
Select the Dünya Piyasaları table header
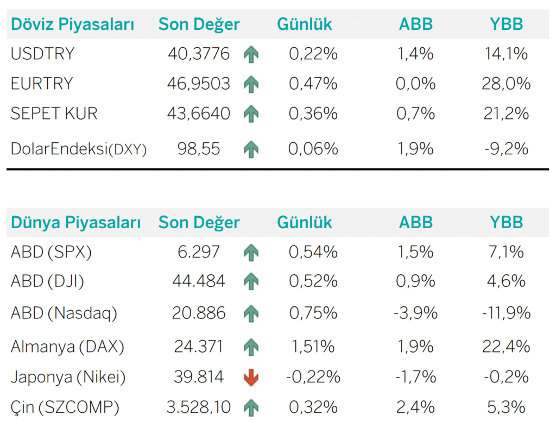point(76,223)
